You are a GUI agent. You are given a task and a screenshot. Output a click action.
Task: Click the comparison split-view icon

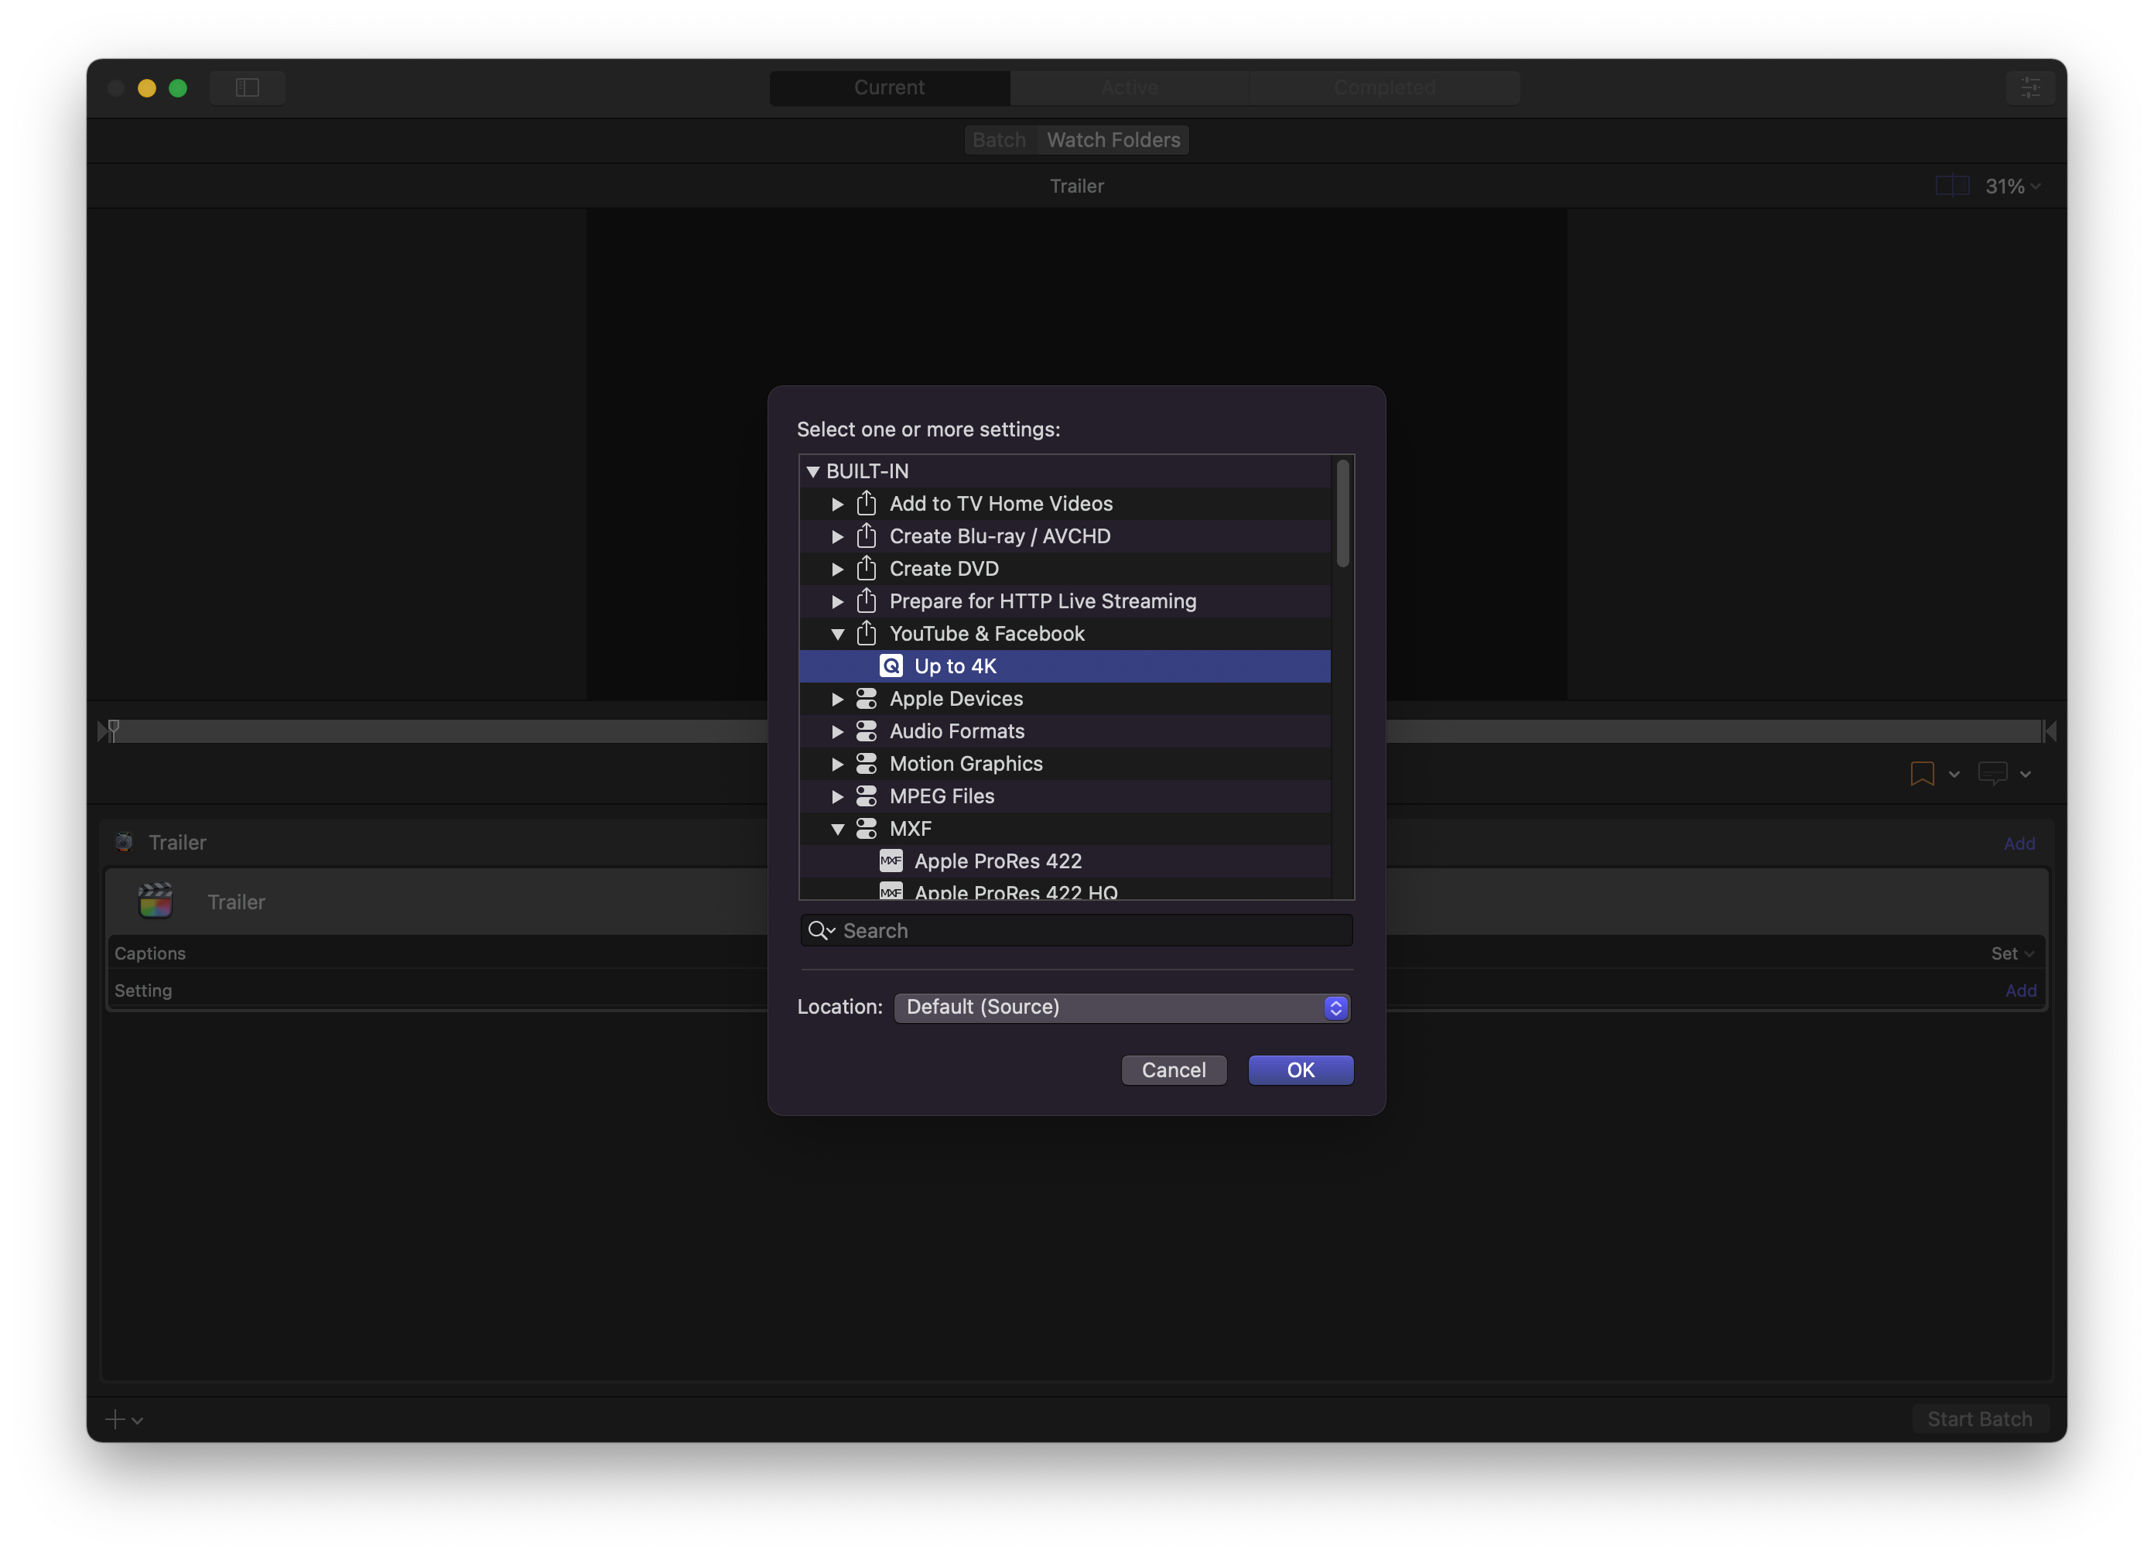pos(1952,185)
